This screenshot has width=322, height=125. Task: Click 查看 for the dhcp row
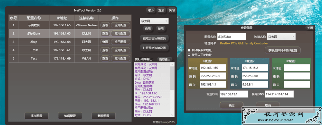coord(105,42)
